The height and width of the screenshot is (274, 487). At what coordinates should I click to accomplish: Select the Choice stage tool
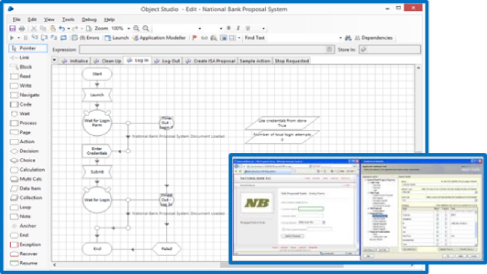coord(22,160)
